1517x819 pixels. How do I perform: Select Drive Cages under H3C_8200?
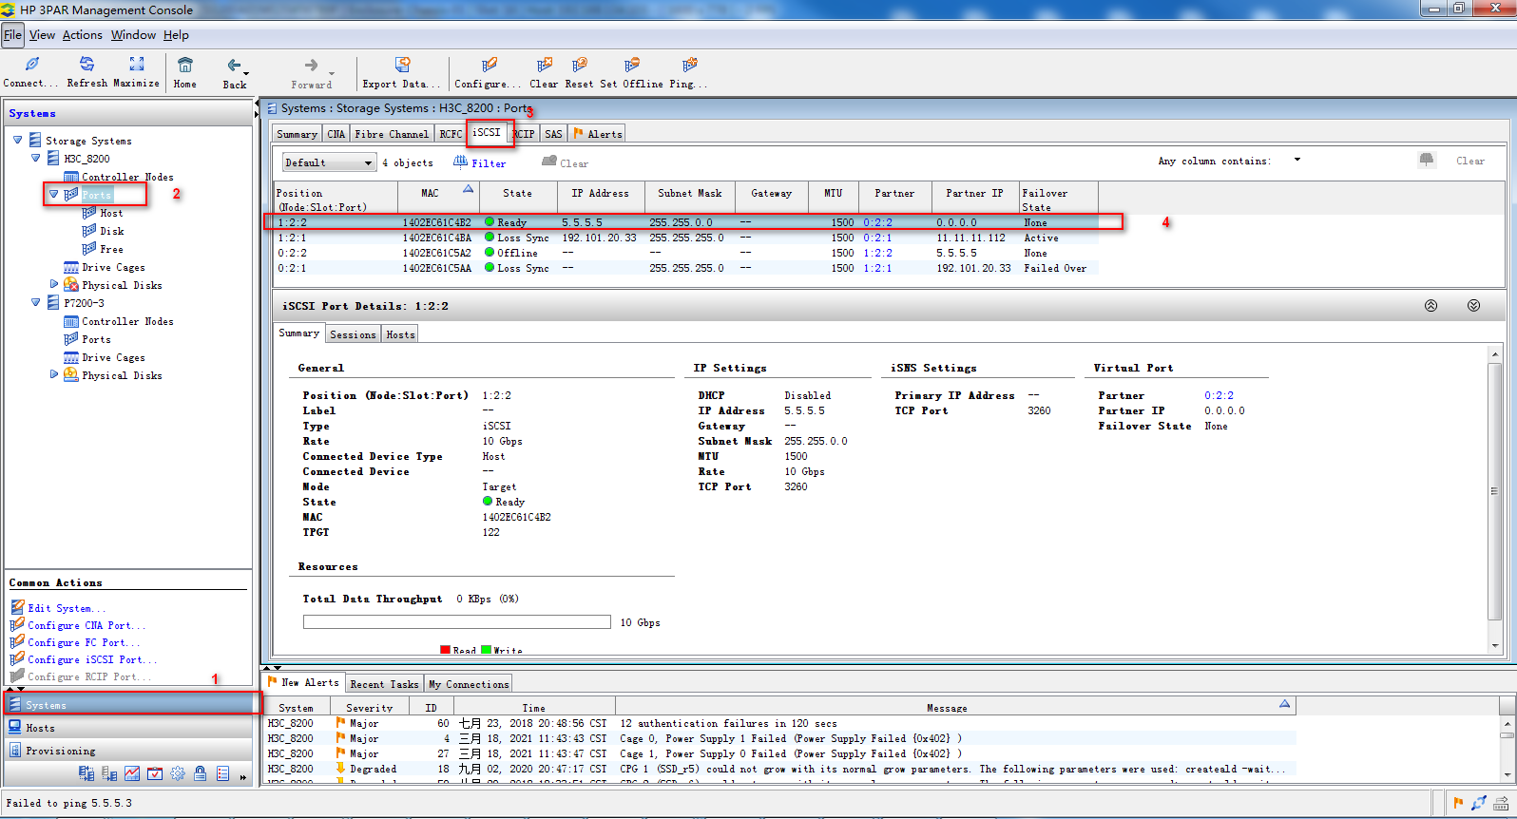click(x=113, y=267)
